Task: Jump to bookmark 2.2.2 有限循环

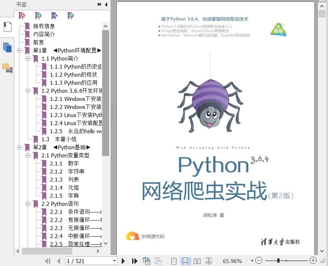Action: pos(76,220)
